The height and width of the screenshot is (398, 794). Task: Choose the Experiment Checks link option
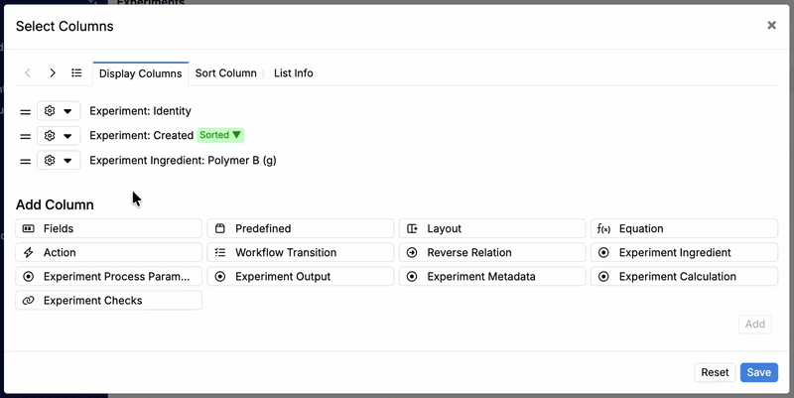tap(109, 300)
